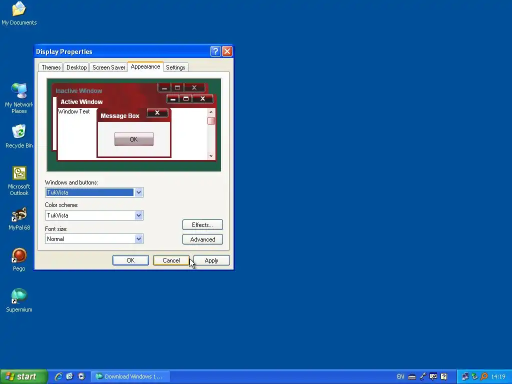The image size is (512, 384).
Task: Switch to the Screen Saver tab
Action: (x=108, y=67)
